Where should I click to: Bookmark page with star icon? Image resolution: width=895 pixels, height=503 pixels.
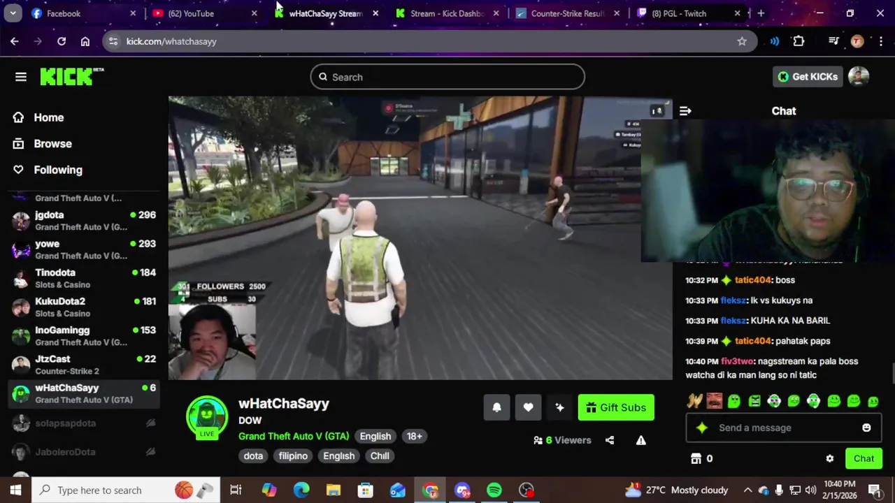click(x=742, y=41)
